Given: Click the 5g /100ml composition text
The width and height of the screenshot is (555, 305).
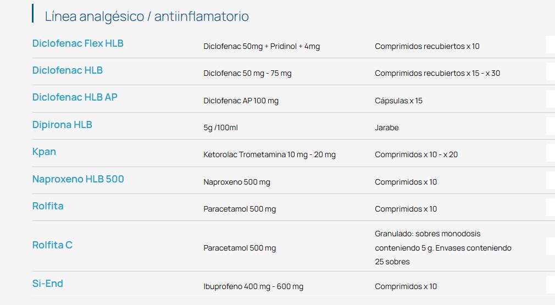Looking at the screenshot, I should pyautogui.click(x=220, y=128).
